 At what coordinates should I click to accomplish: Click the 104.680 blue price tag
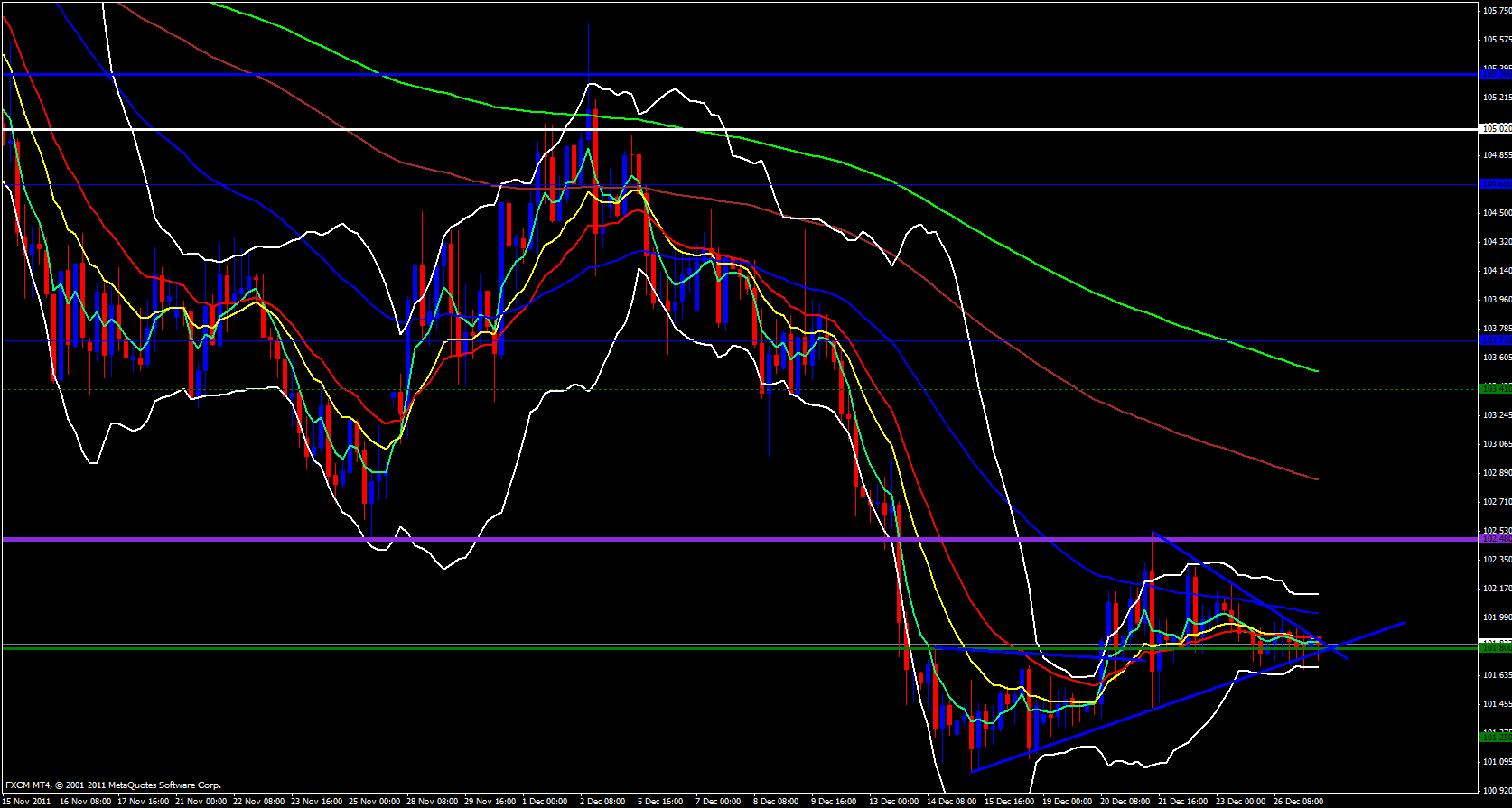[1495, 184]
